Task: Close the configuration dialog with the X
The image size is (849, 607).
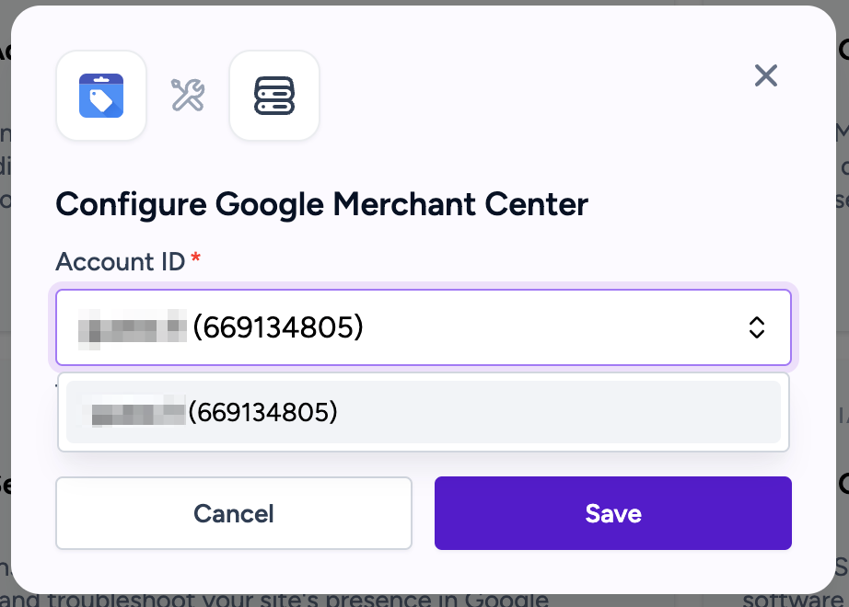Action: tap(766, 75)
